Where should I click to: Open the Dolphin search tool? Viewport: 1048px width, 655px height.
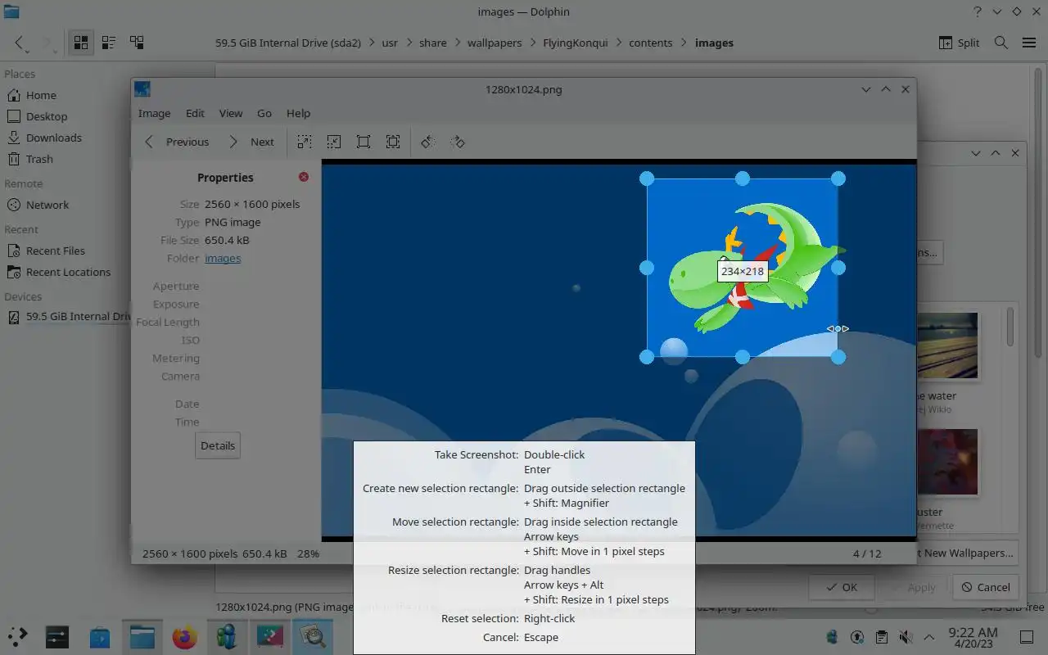click(1001, 43)
